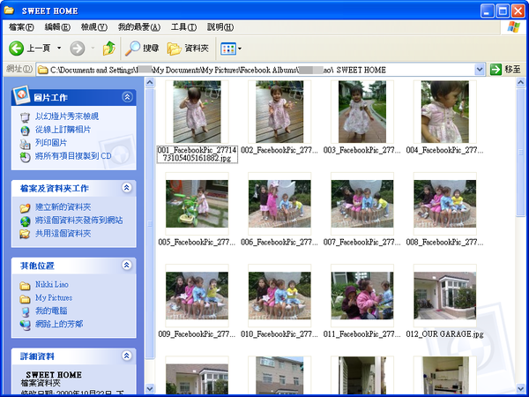This screenshot has height=397, width=529.
Task: Open the Views dropdown arrow
Action: click(240, 49)
